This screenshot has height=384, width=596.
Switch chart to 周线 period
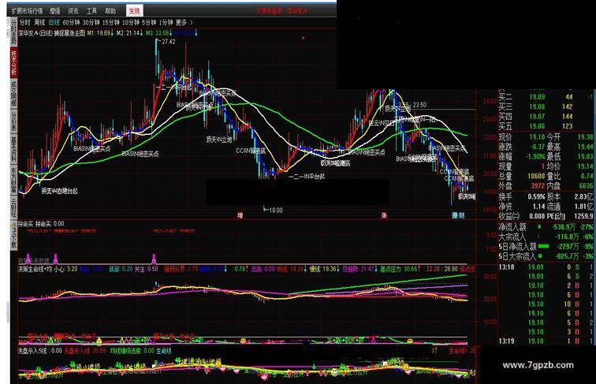39,22
